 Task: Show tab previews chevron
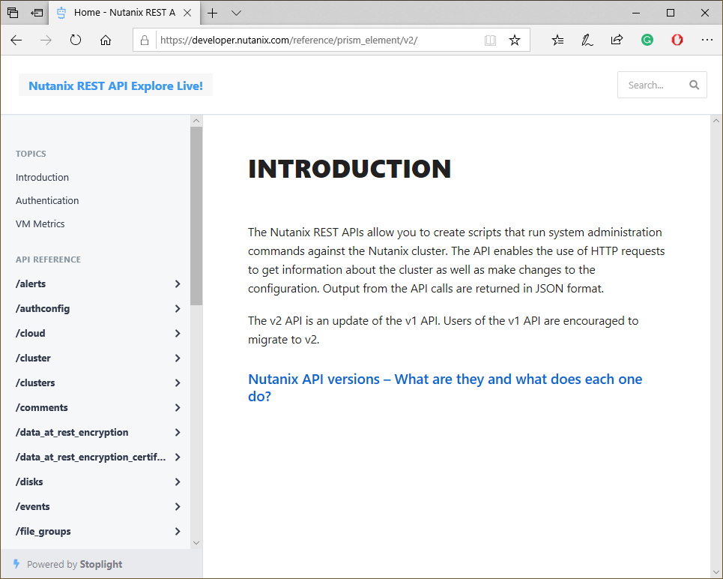(x=236, y=13)
